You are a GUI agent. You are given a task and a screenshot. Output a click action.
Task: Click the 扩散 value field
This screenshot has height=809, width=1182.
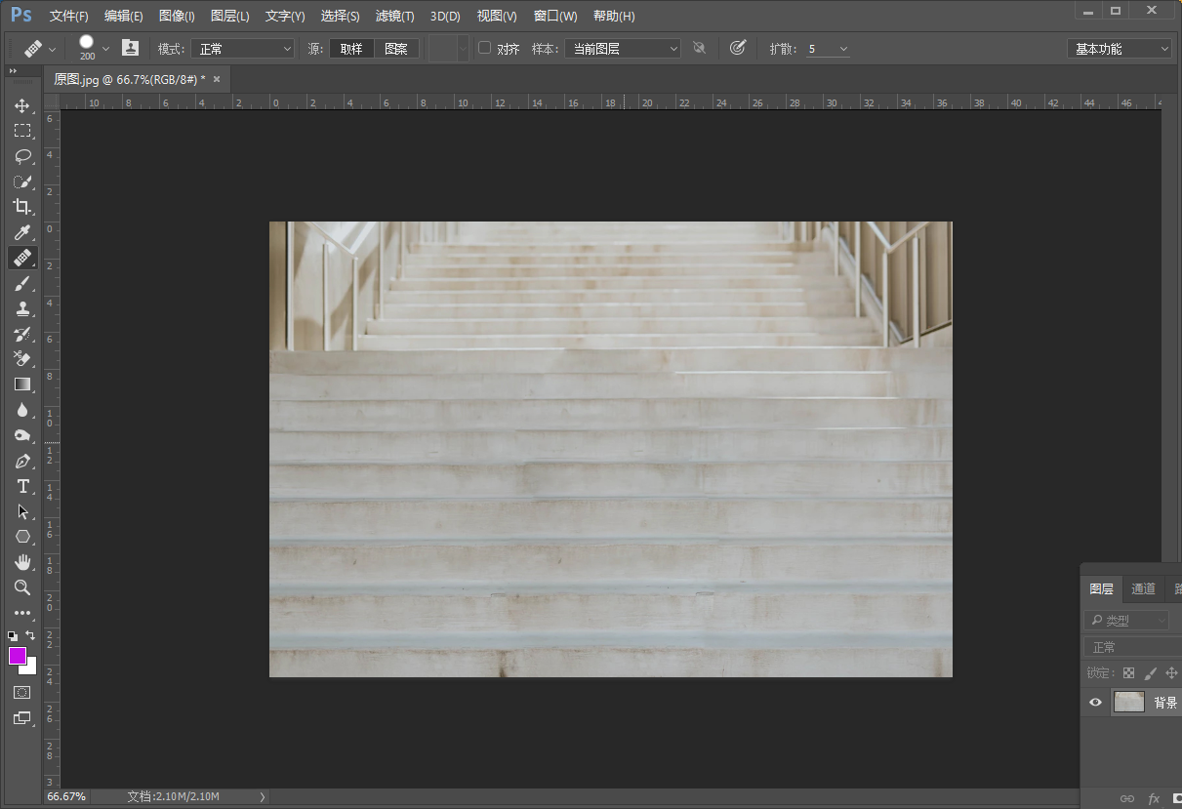[x=819, y=49]
